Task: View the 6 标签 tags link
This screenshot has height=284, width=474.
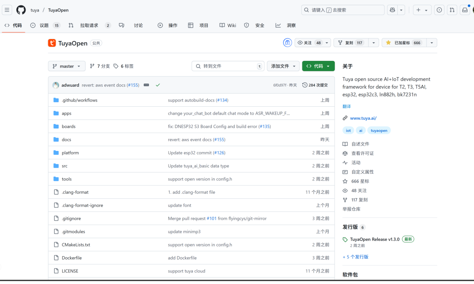Action: (123, 66)
